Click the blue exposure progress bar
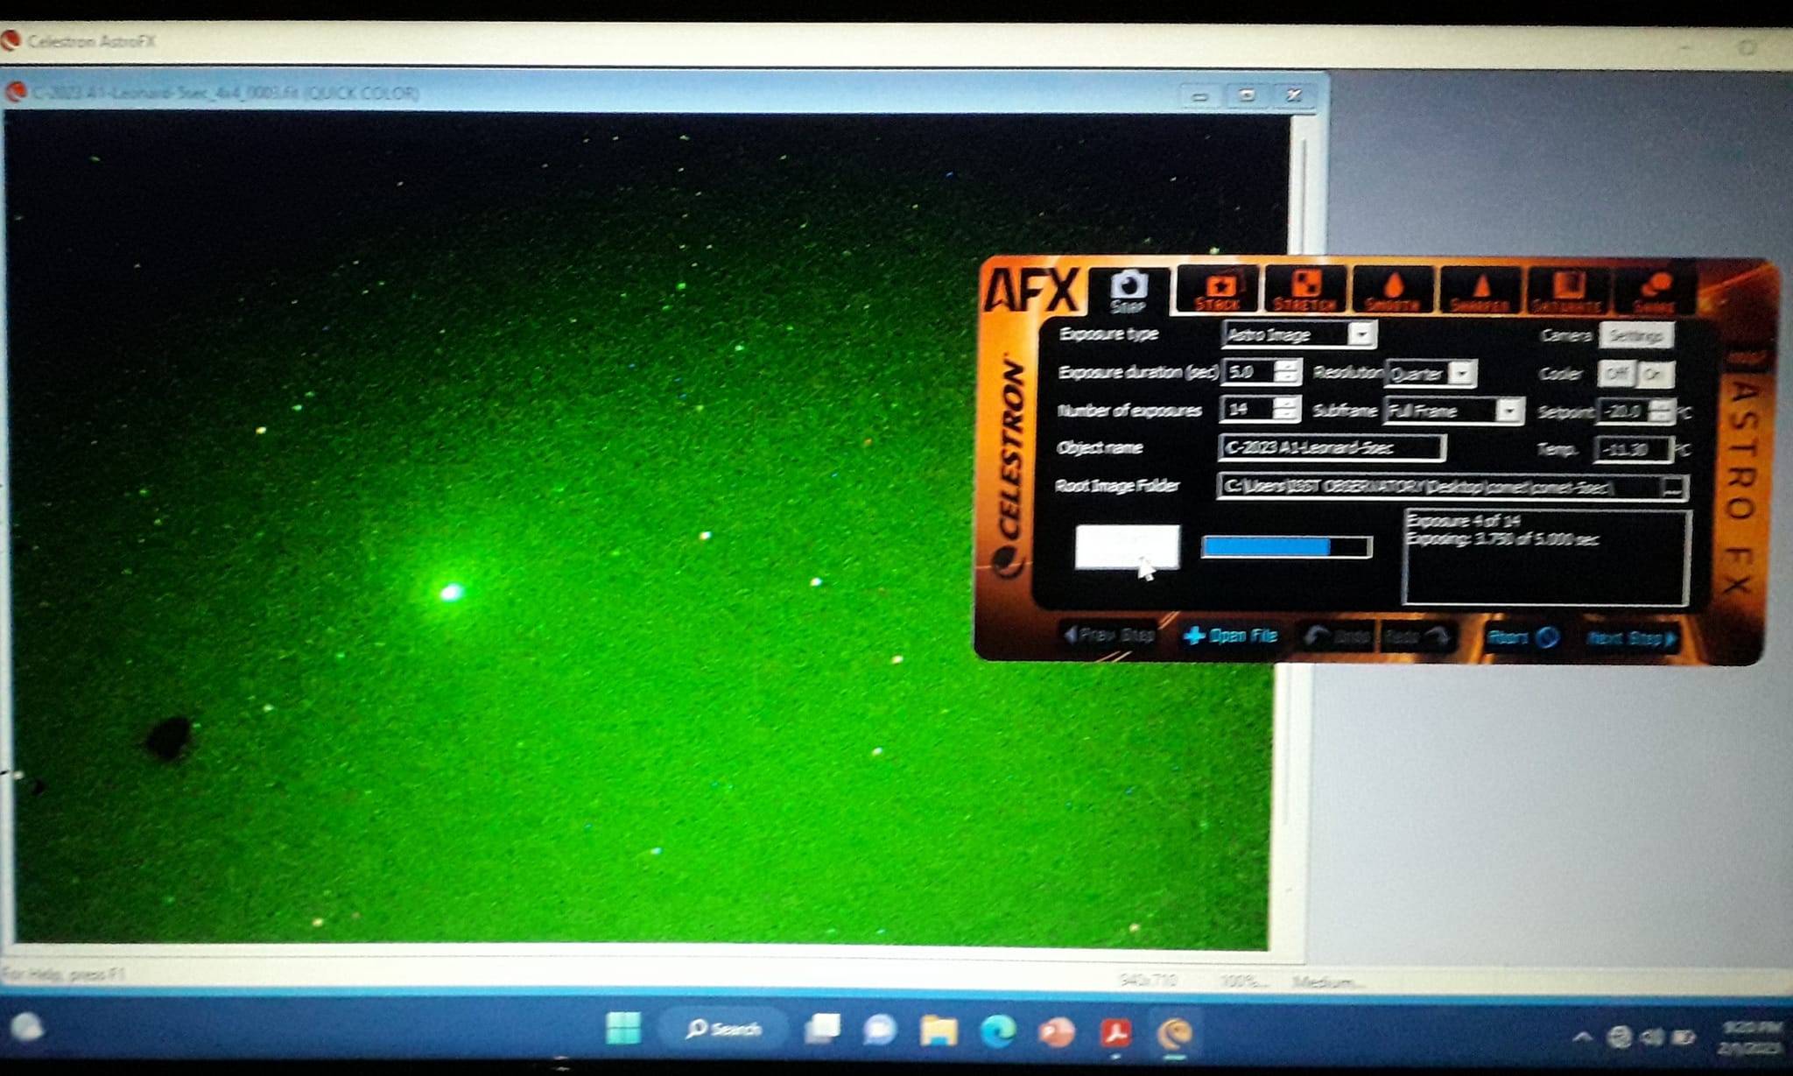Screen dimensions: 1793x1076 tap(1286, 547)
